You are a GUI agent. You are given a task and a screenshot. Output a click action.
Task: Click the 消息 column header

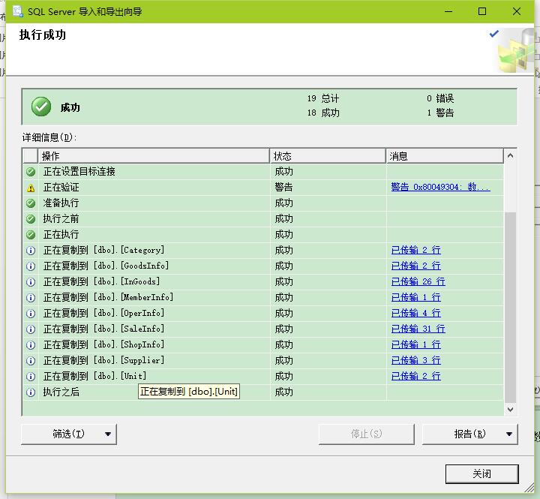coord(445,157)
